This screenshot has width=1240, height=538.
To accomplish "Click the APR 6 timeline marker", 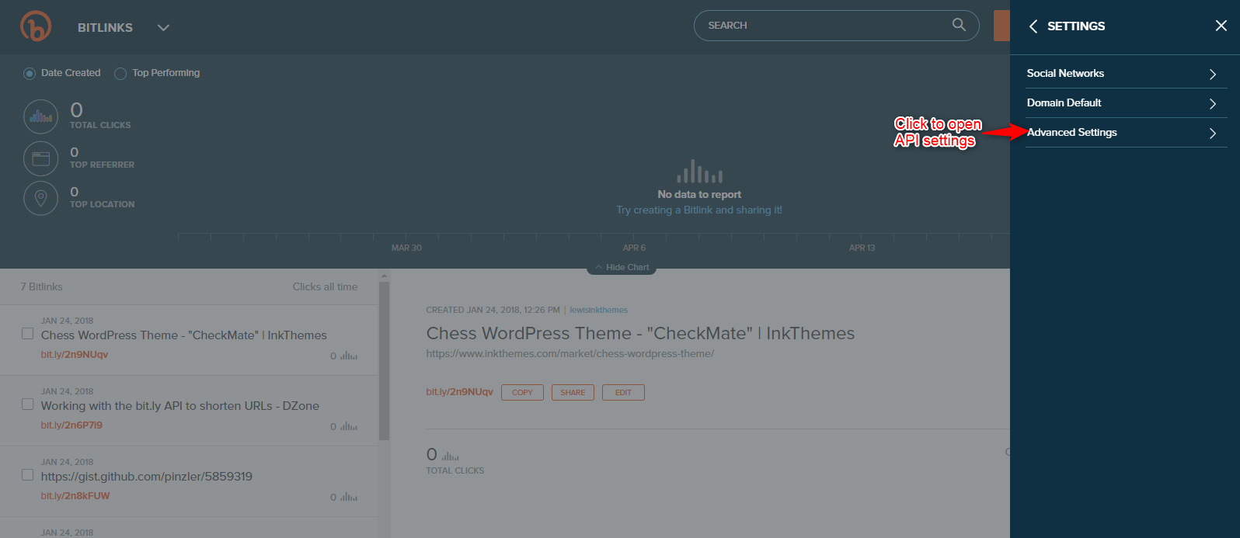I will coord(634,248).
